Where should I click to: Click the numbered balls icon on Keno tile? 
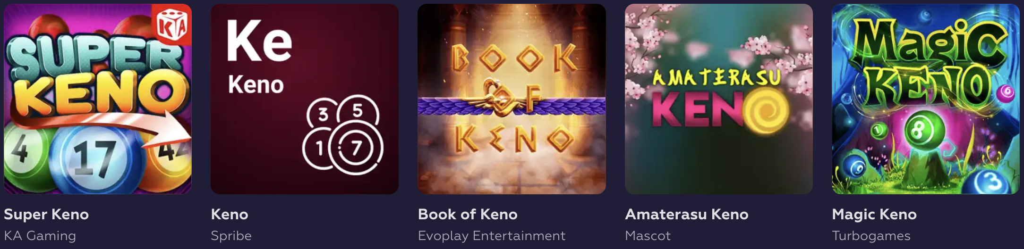pyautogui.click(x=343, y=135)
